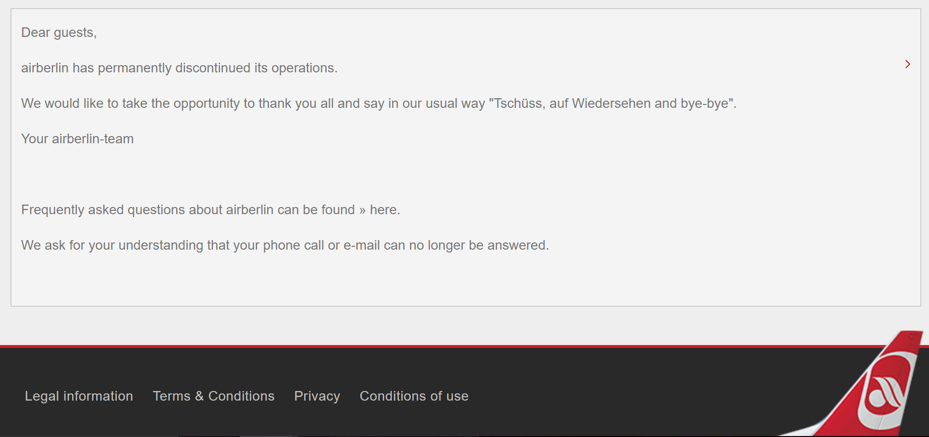
Task: Click the 'Dear guests,' greeting text
Action: tap(59, 33)
